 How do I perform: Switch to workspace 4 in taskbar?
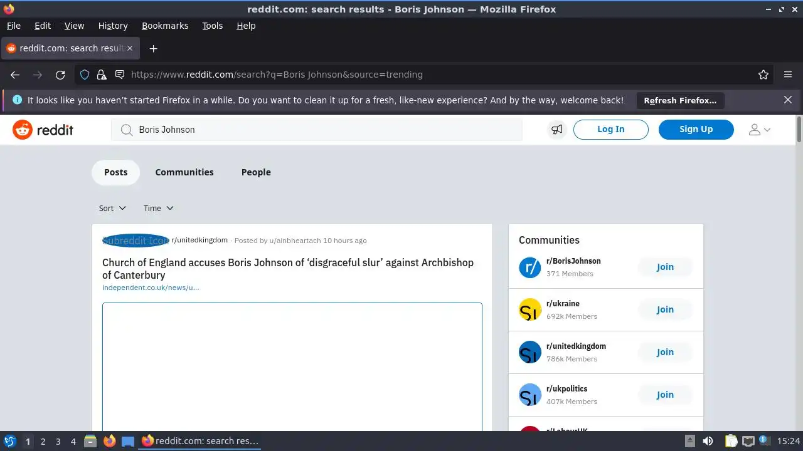pos(73,441)
